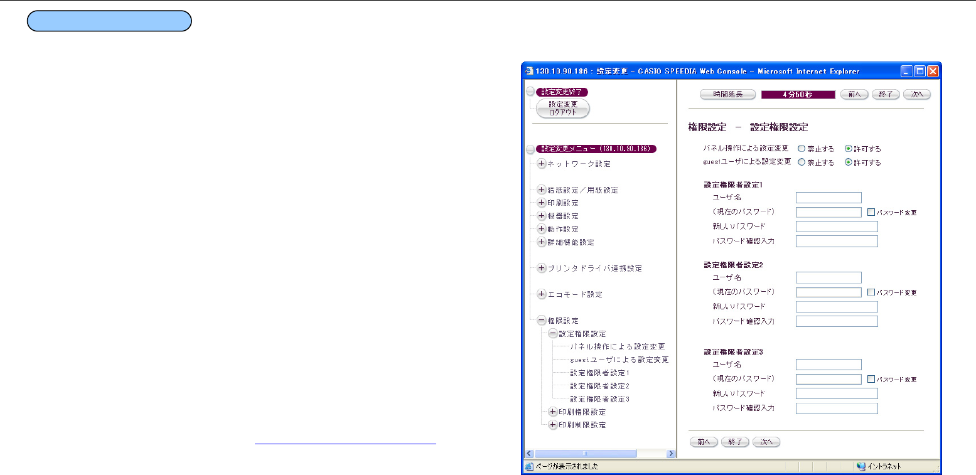
Task: Expand the 動作設定 tree node
Action: (542, 229)
